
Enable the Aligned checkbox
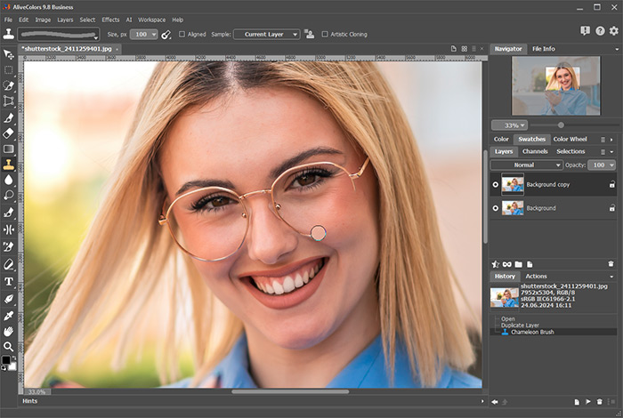pos(182,34)
